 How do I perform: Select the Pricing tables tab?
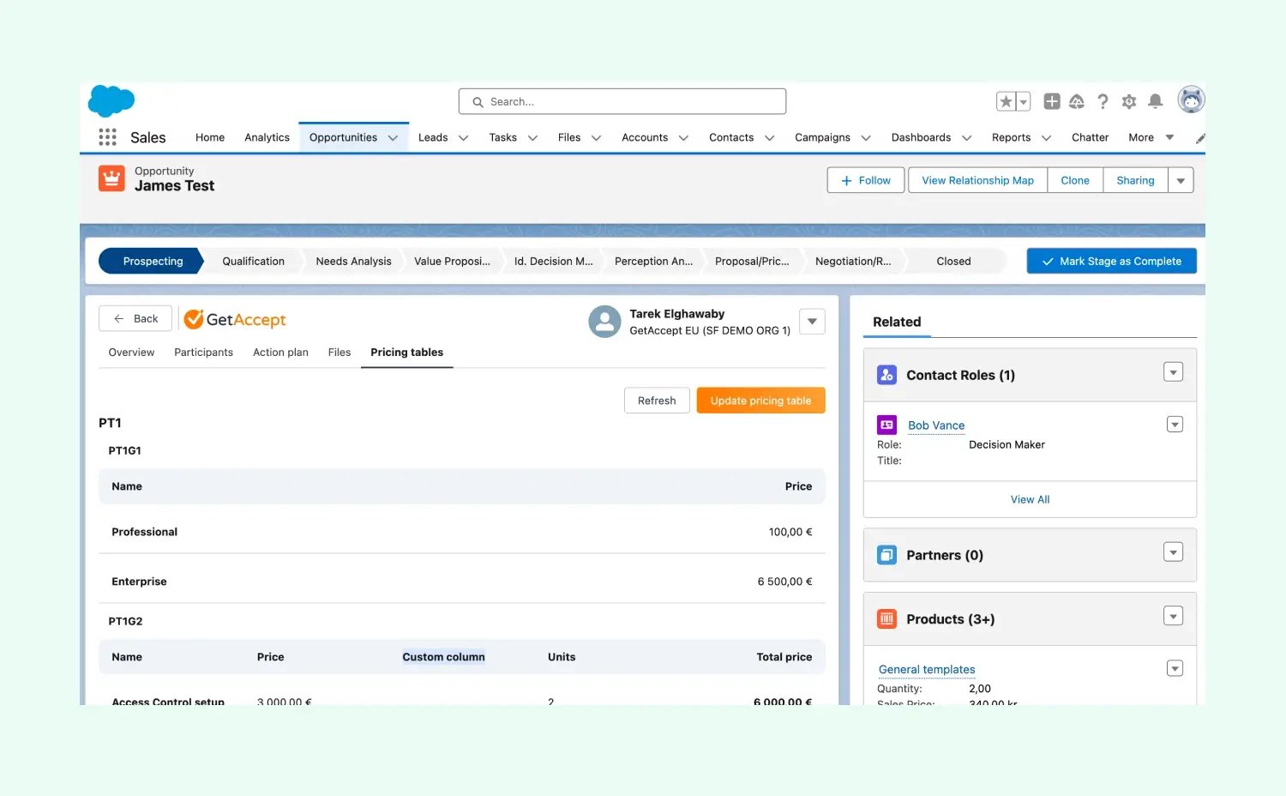[x=406, y=353]
